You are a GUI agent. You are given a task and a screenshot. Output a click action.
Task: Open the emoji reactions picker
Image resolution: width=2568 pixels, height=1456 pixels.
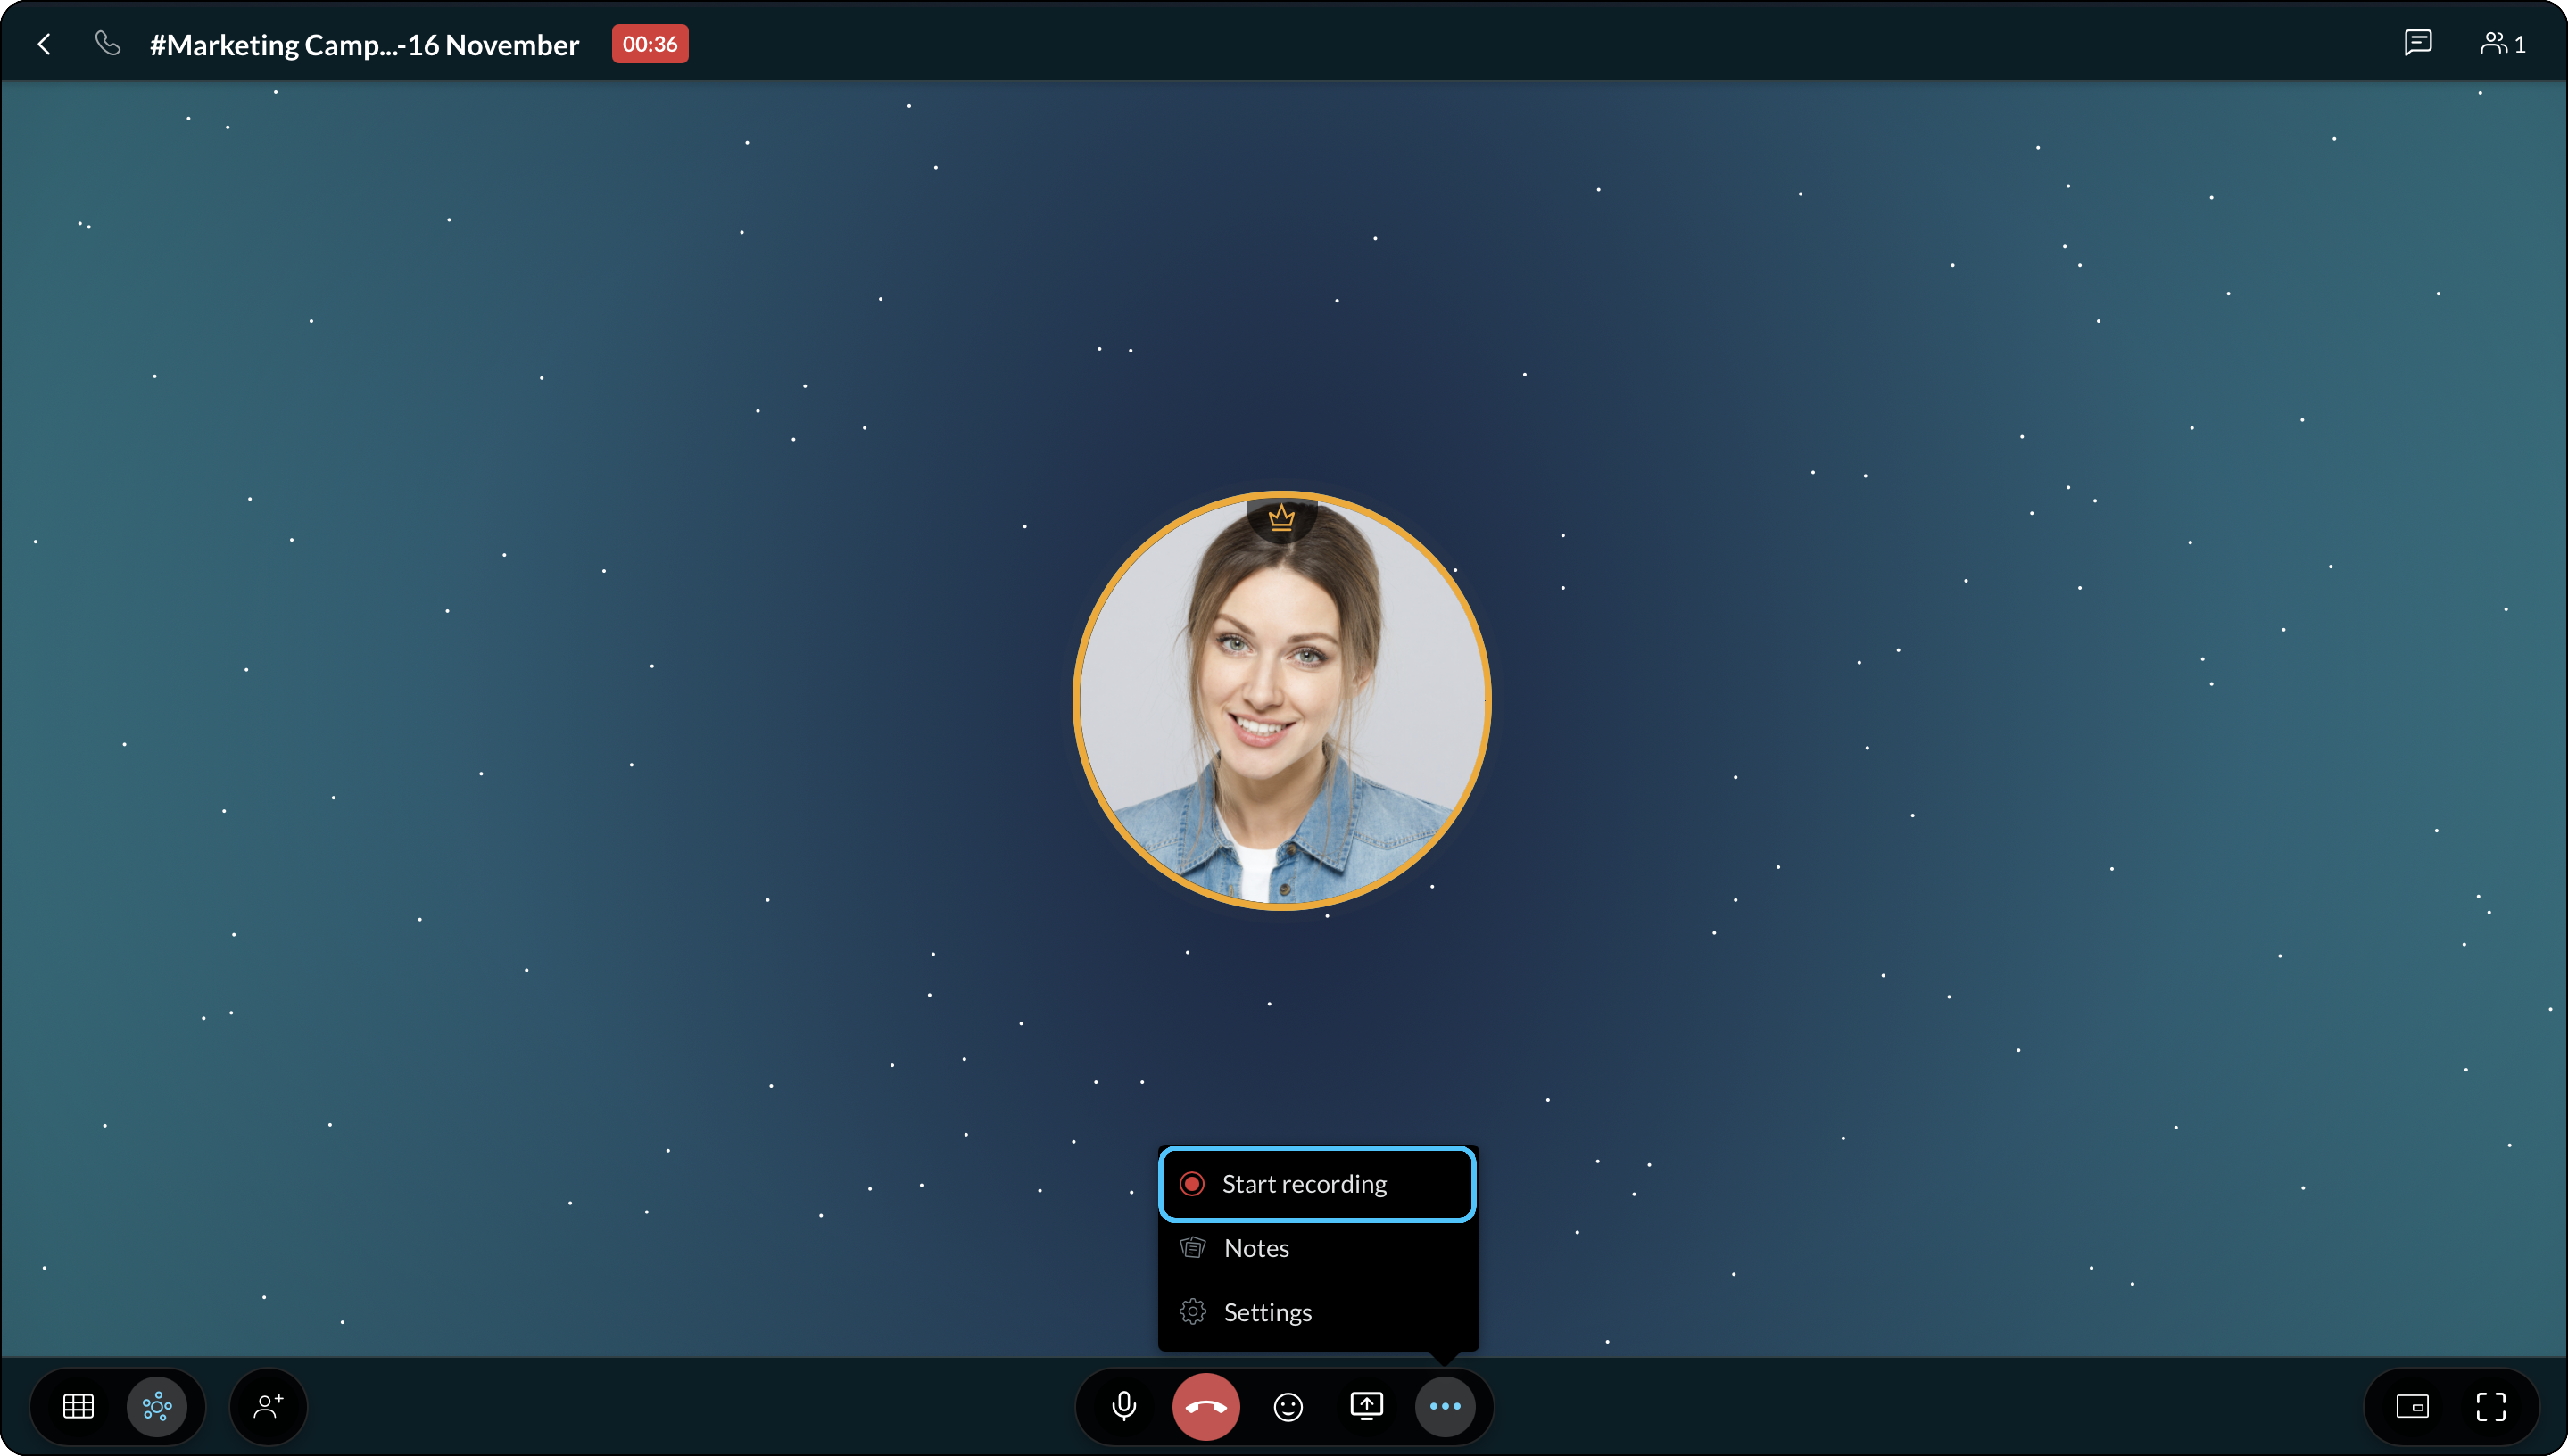coord(1288,1406)
